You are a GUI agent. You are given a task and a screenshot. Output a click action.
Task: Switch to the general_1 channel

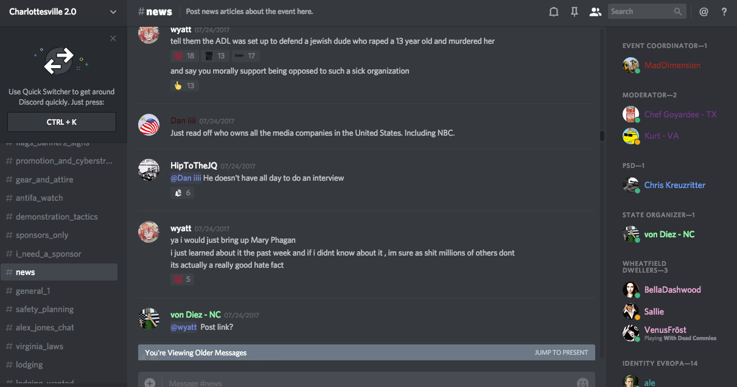33,291
